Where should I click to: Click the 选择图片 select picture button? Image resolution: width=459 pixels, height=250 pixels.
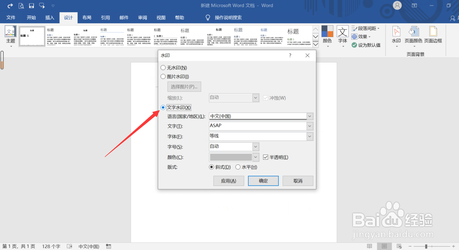coord(184,87)
